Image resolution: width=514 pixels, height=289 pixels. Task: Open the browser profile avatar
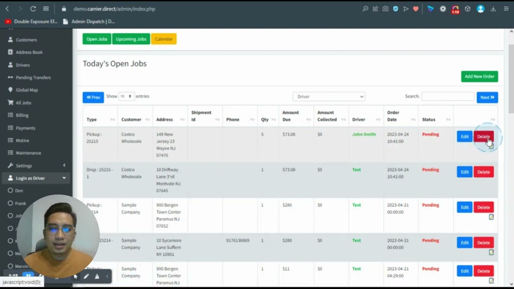tap(481, 8)
